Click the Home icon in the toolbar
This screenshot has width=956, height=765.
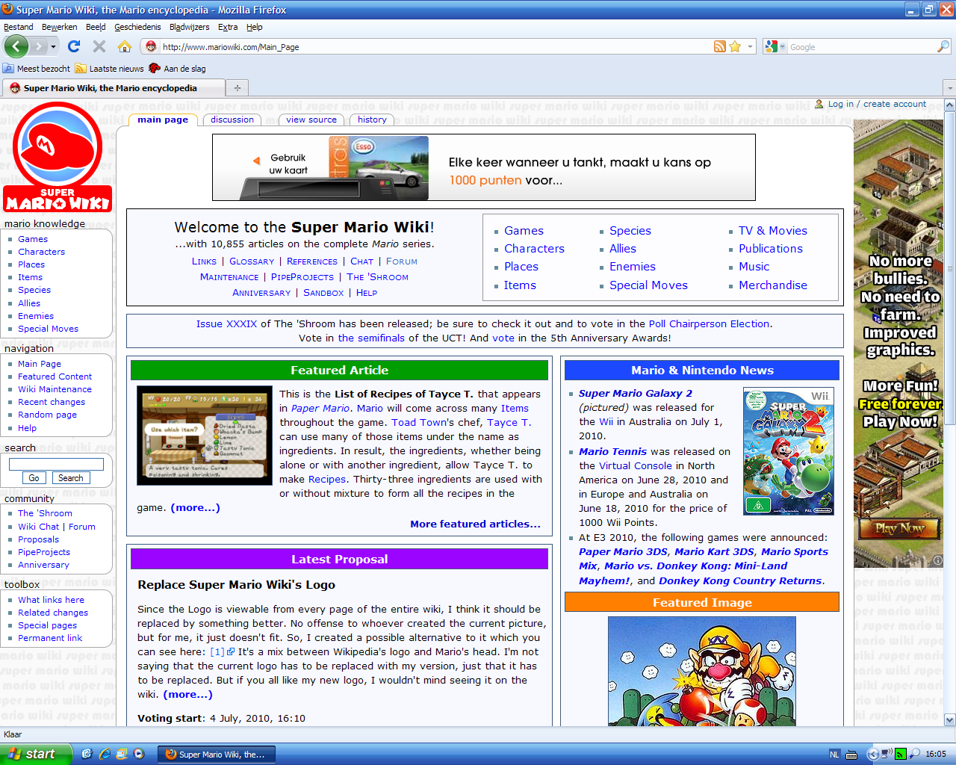[125, 46]
